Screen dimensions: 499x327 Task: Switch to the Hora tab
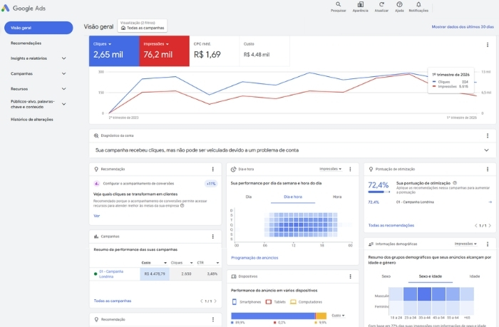[x=337, y=197]
